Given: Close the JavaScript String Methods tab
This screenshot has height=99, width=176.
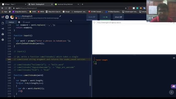Looking at the screenshot, I should point(78,4).
